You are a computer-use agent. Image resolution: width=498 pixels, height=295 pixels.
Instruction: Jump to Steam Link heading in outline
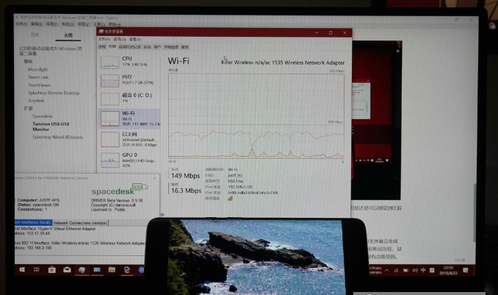pyautogui.click(x=38, y=77)
